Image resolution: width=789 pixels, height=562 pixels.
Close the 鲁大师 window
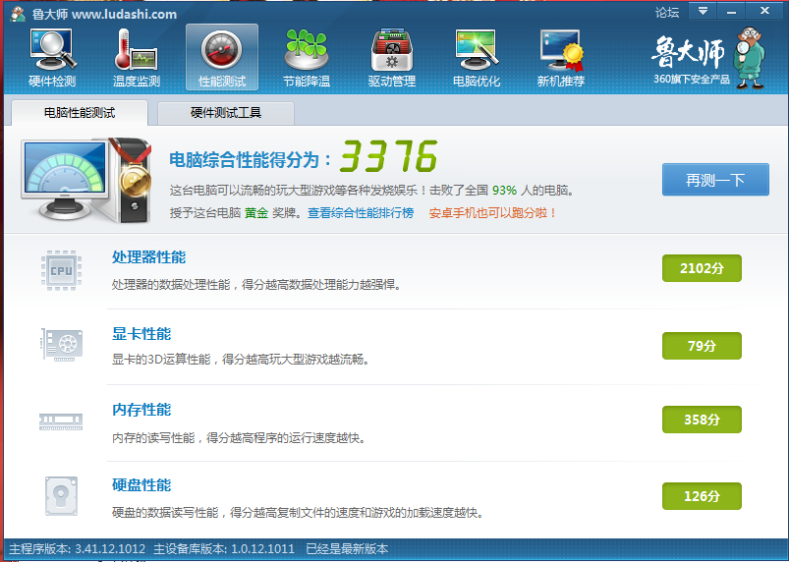coord(764,11)
